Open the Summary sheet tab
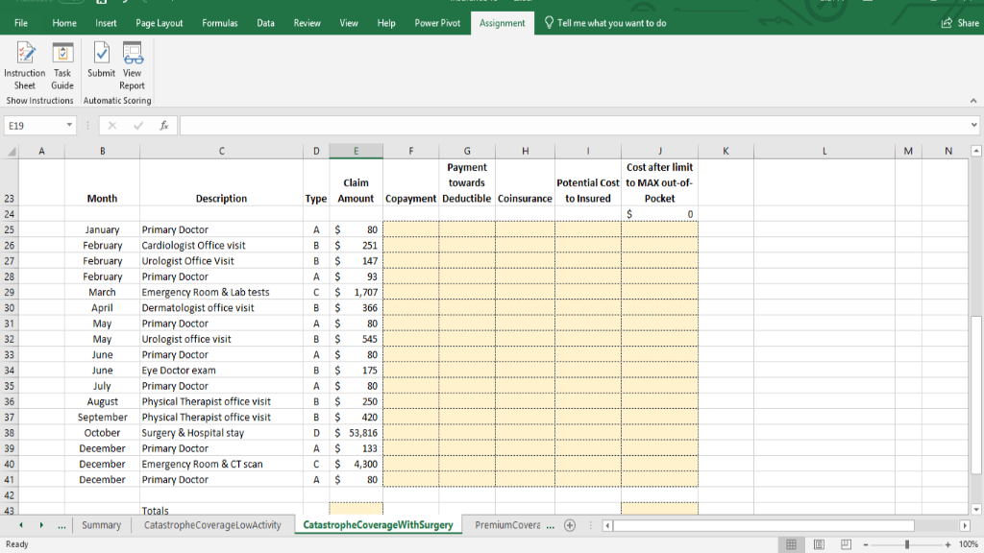 click(102, 525)
